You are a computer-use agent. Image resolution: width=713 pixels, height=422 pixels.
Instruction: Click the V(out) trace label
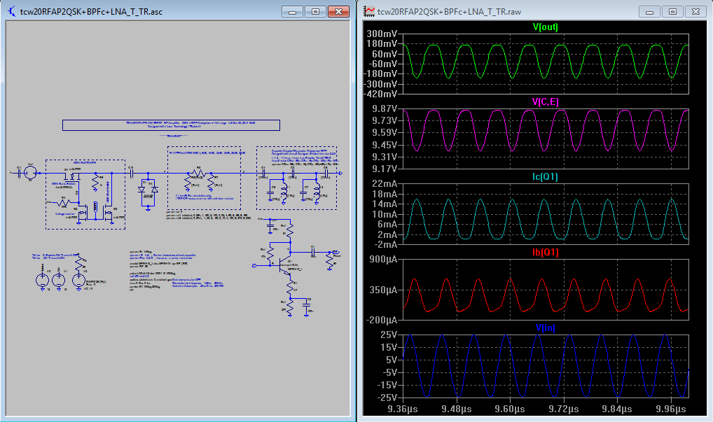tap(546, 27)
